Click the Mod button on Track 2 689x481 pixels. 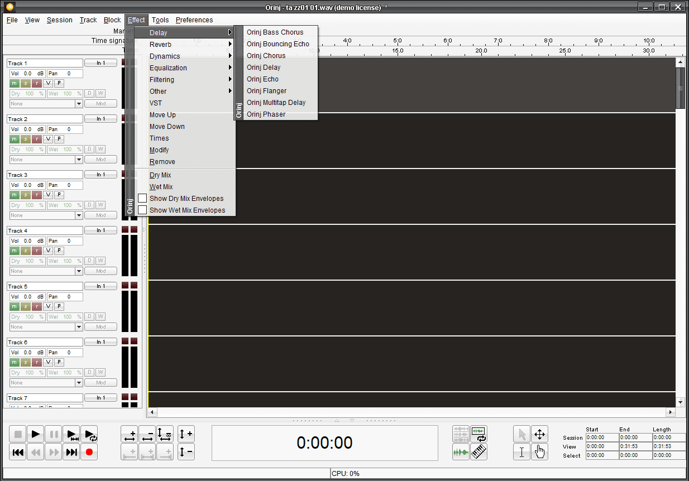pyautogui.click(x=101, y=160)
